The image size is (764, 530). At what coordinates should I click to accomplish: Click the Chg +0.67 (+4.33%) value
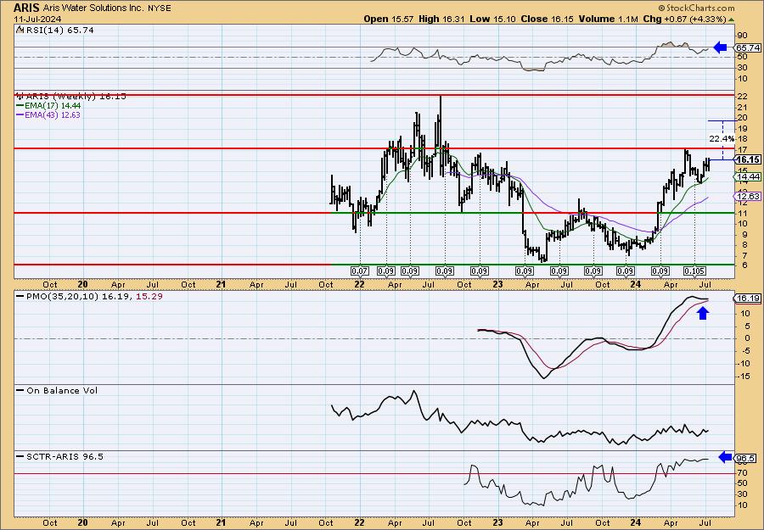(688, 19)
